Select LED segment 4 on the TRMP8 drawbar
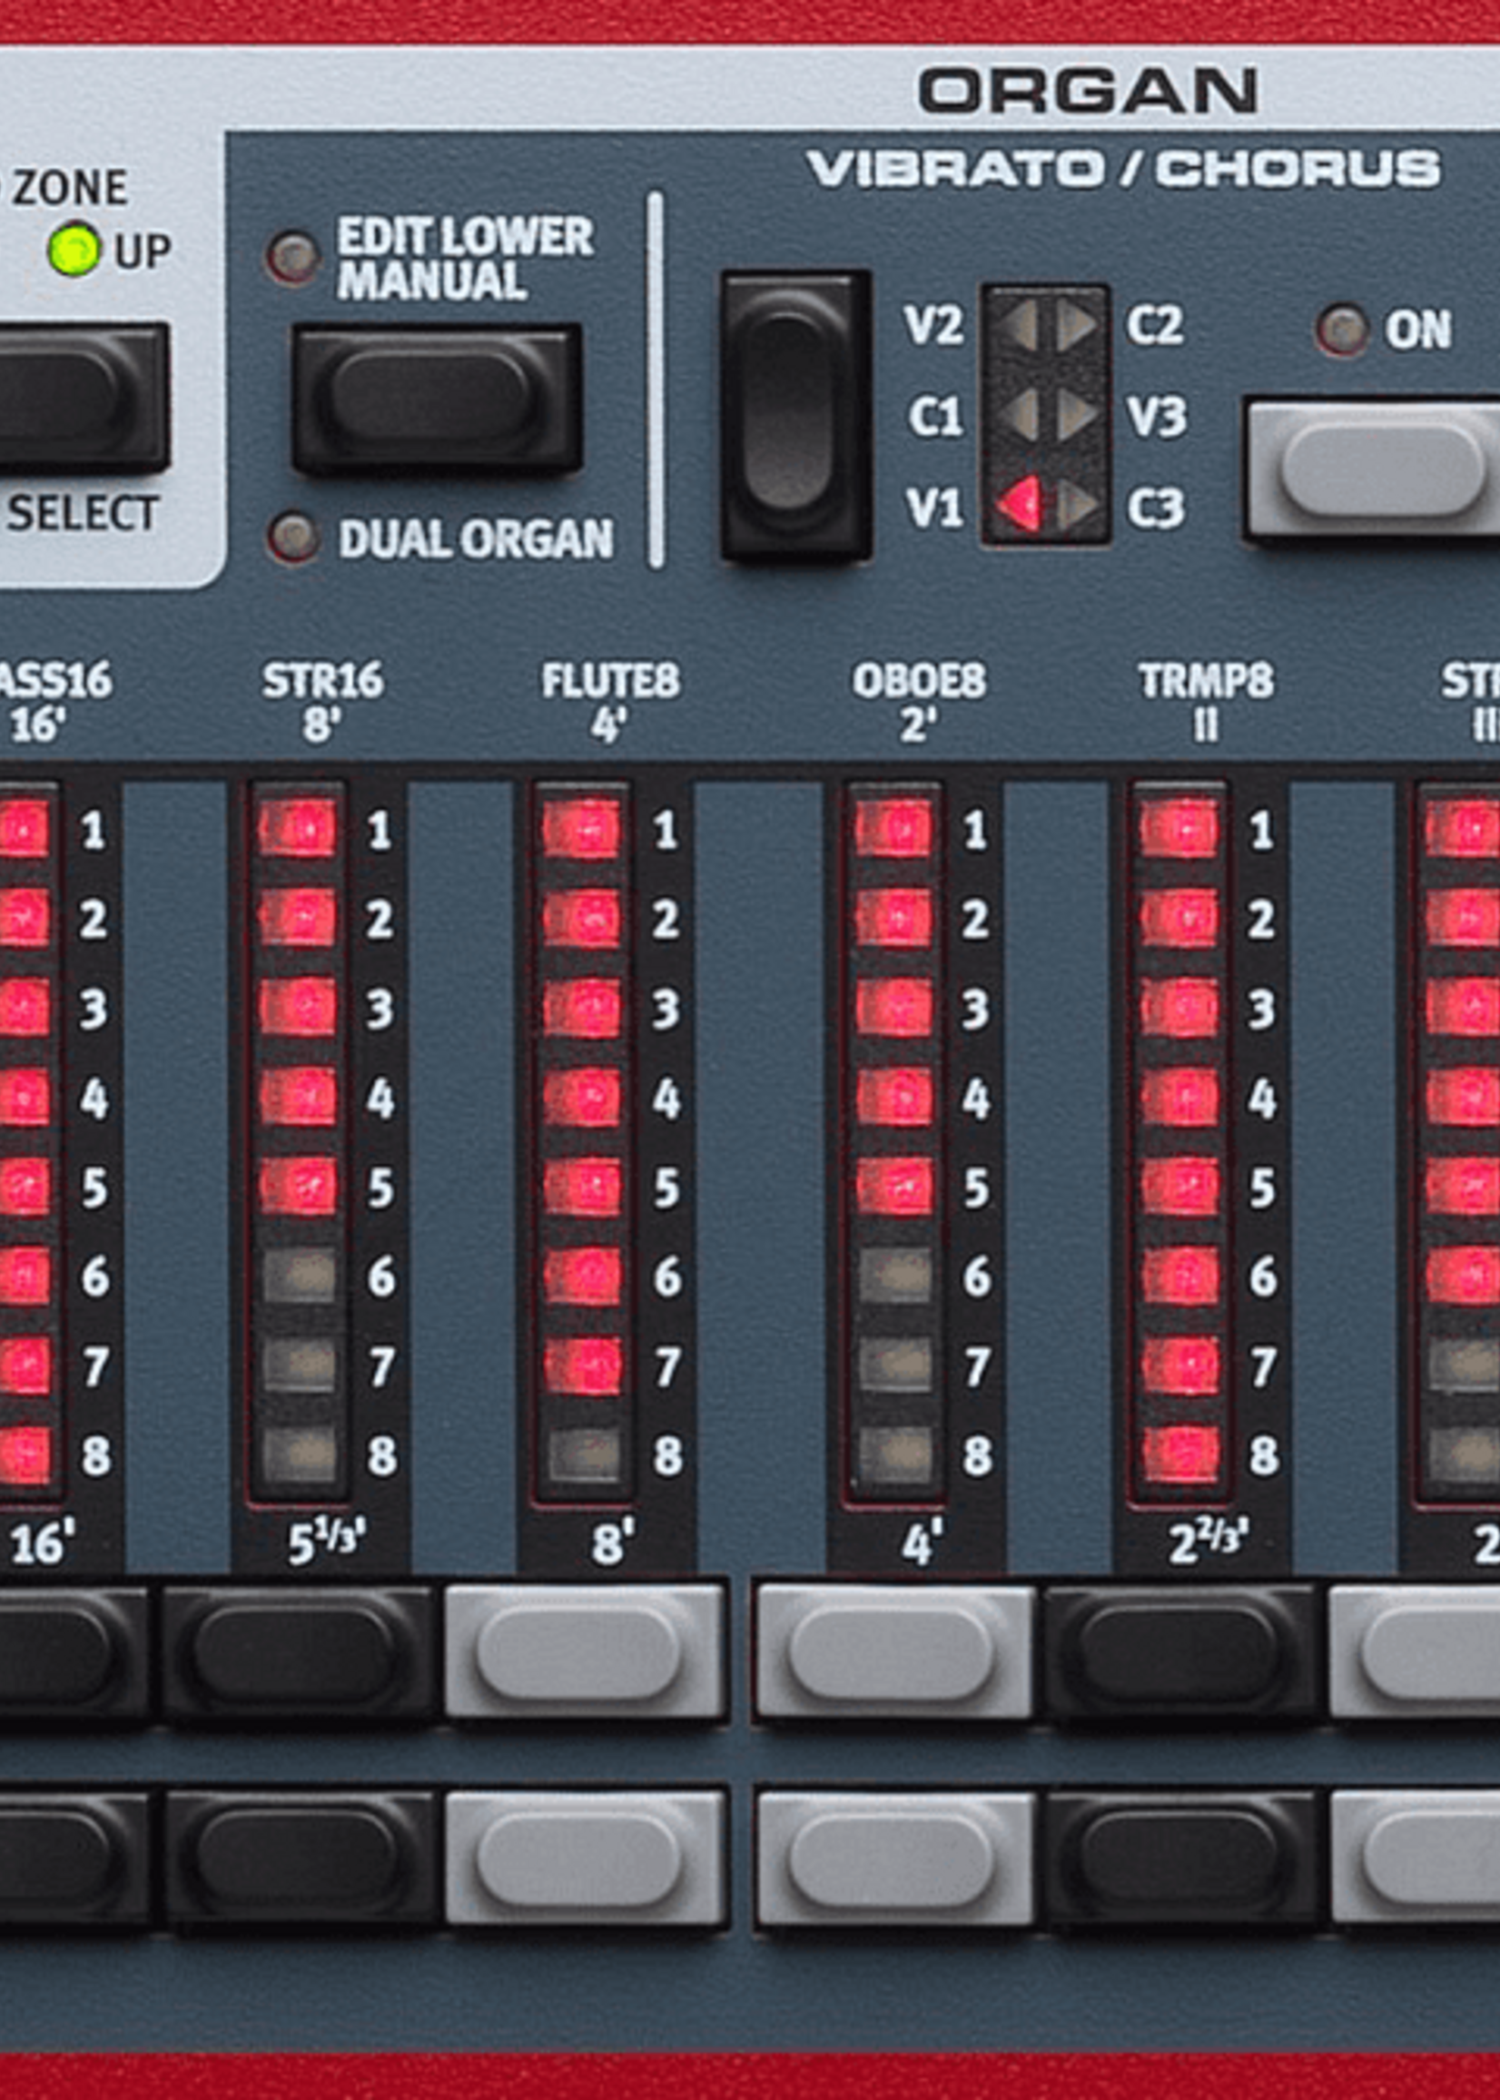 pos(1180,1096)
